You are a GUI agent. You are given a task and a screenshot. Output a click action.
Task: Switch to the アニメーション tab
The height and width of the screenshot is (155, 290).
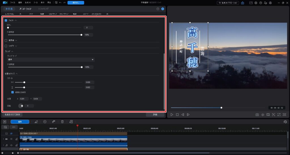click(25, 9)
